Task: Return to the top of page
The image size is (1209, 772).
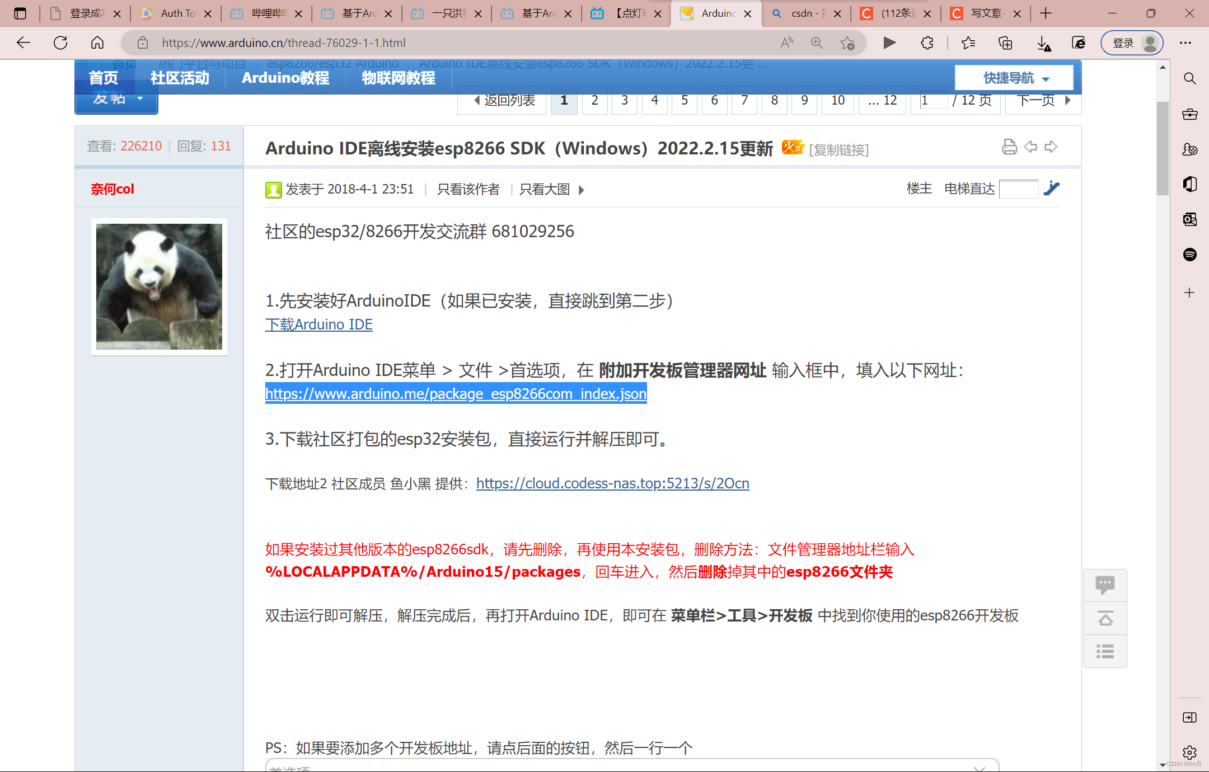Action: (1105, 618)
